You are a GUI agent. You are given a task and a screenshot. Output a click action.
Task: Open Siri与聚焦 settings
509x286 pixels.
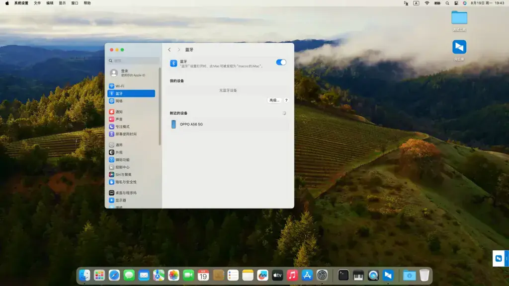(131, 174)
